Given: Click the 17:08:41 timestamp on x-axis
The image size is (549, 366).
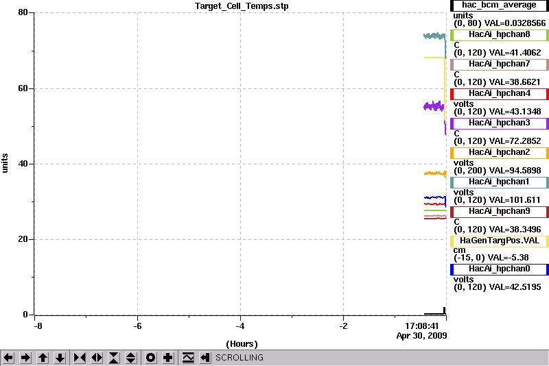Looking at the screenshot, I should (x=422, y=326).
